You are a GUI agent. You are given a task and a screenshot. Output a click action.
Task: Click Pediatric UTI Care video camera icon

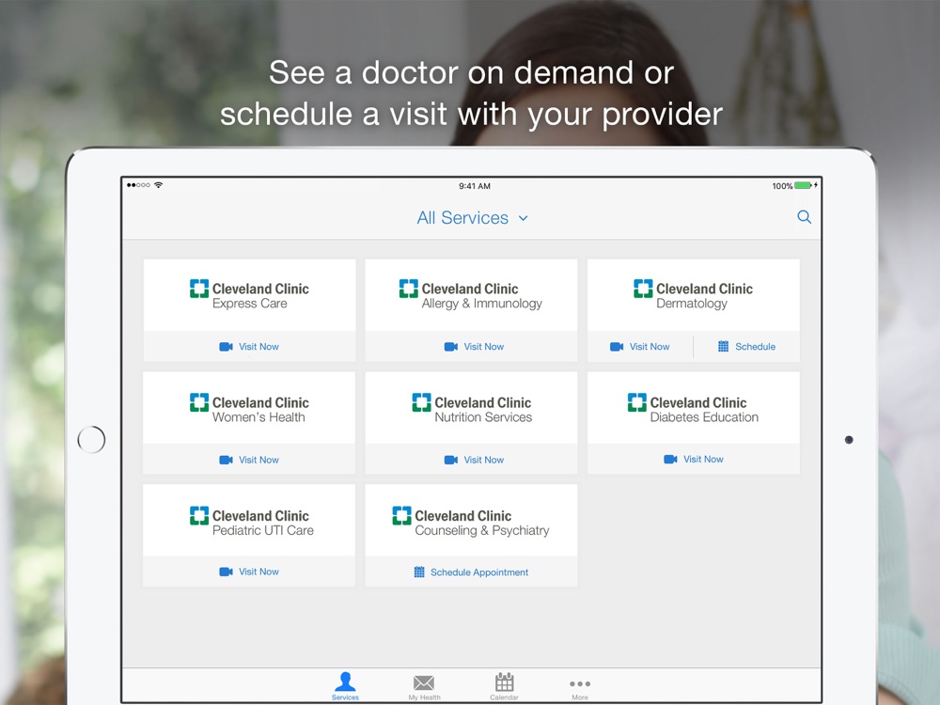click(x=226, y=572)
